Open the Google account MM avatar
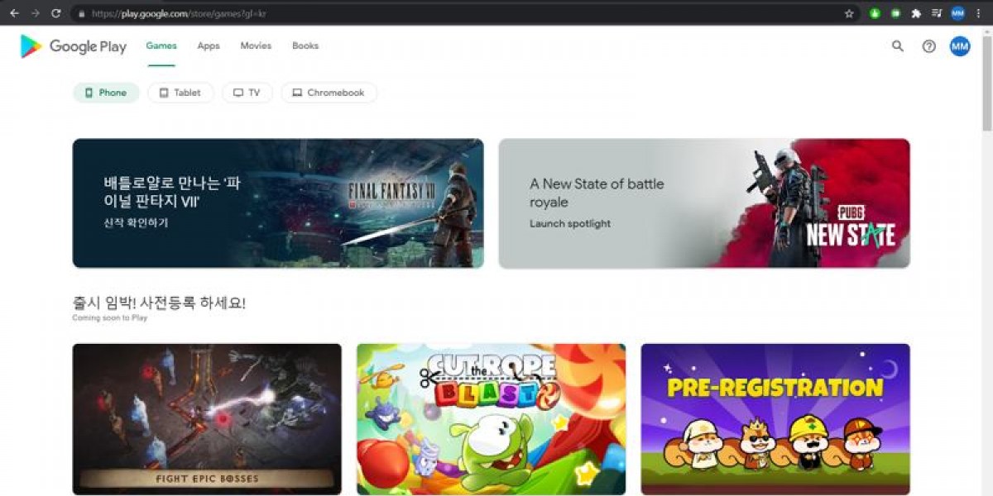This screenshot has width=993, height=496. (x=960, y=46)
